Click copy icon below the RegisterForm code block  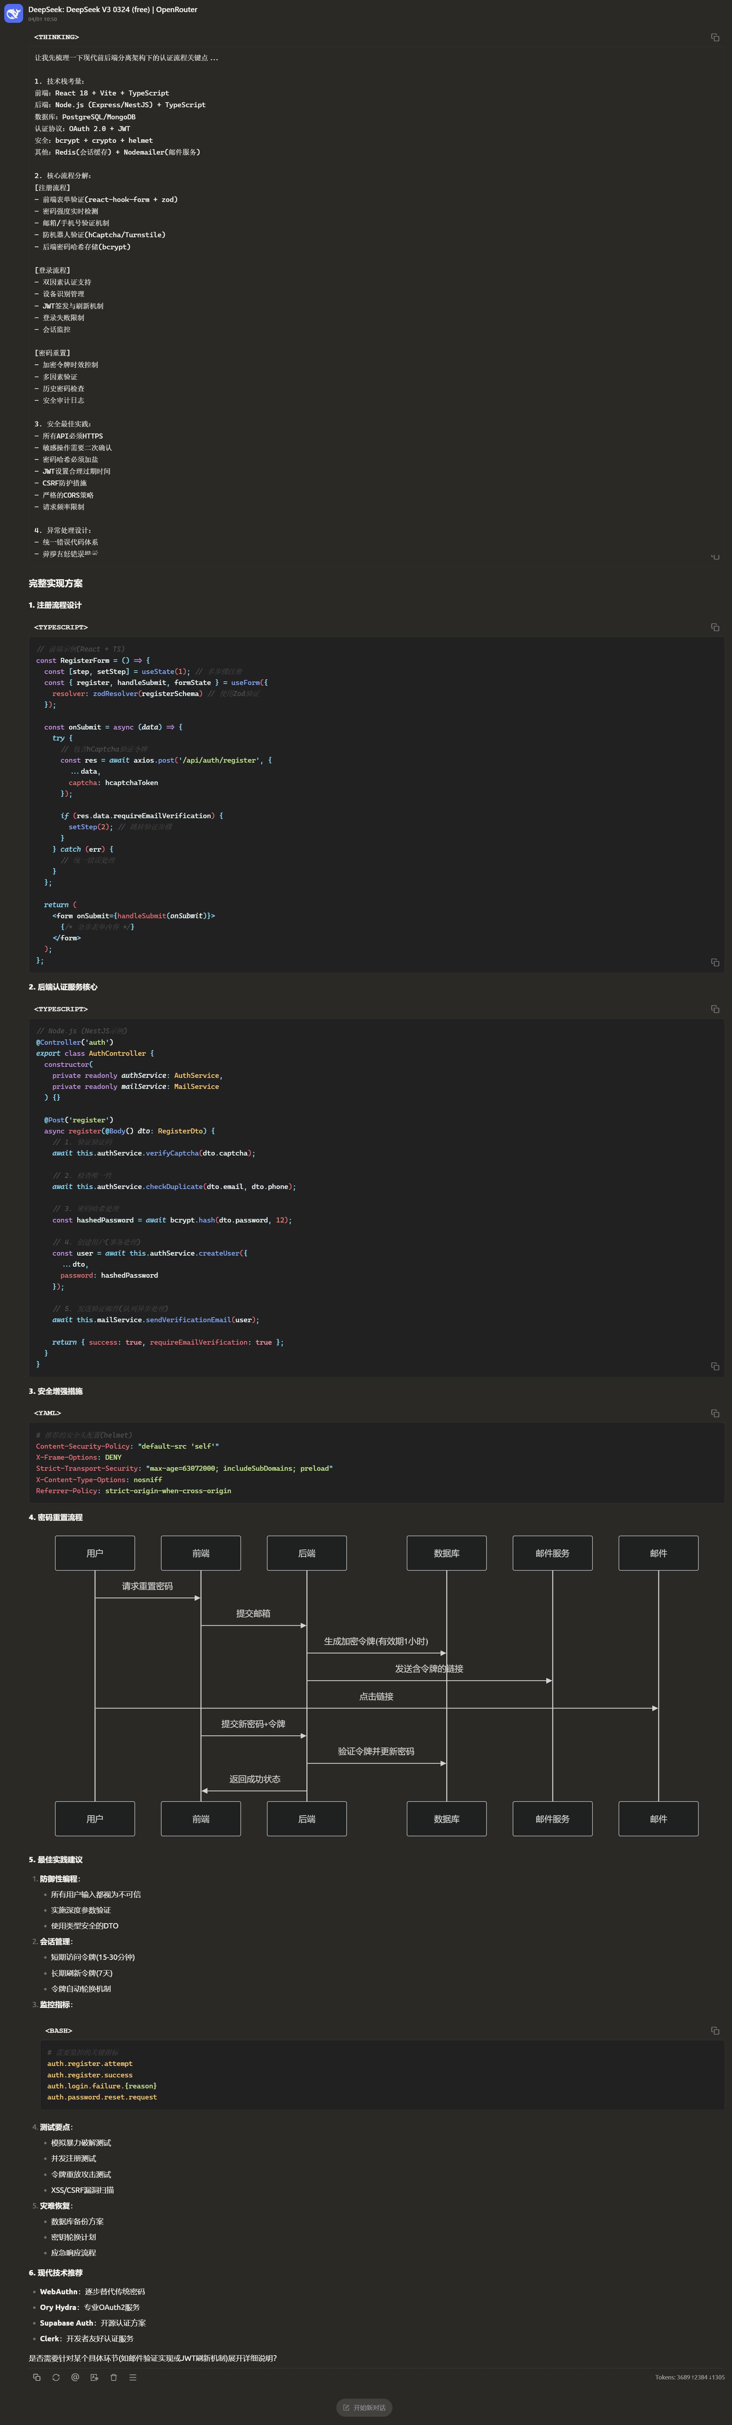[715, 962]
